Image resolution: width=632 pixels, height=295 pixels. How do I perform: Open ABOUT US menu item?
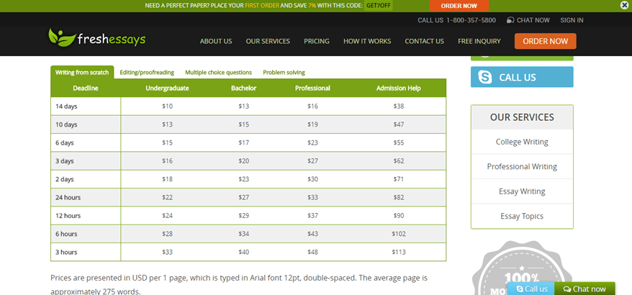pyautogui.click(x=216, y=41)
